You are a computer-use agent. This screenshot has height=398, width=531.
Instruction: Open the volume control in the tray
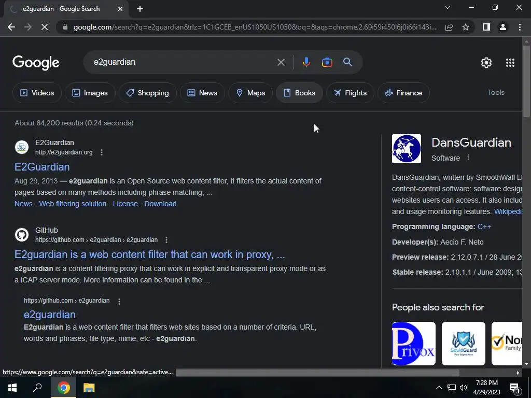[464, 388]
